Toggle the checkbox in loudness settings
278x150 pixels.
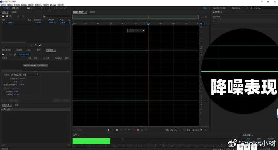pyautogui.click(x=4, y=89)
